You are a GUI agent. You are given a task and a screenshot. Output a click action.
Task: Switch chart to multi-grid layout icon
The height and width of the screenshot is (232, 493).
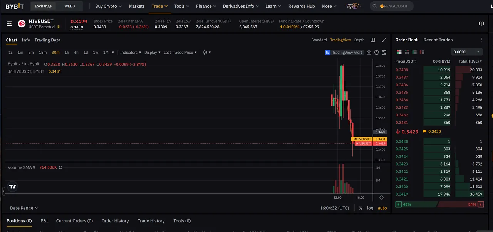[x=373, y=40]
